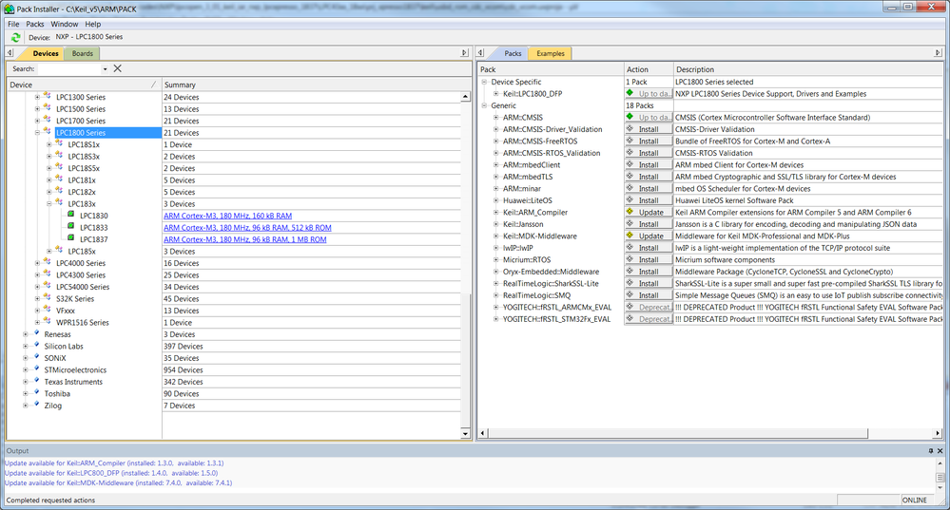
Task: Click the output panel pin icon
Action: pyautogui.click(x=931, y=451)
